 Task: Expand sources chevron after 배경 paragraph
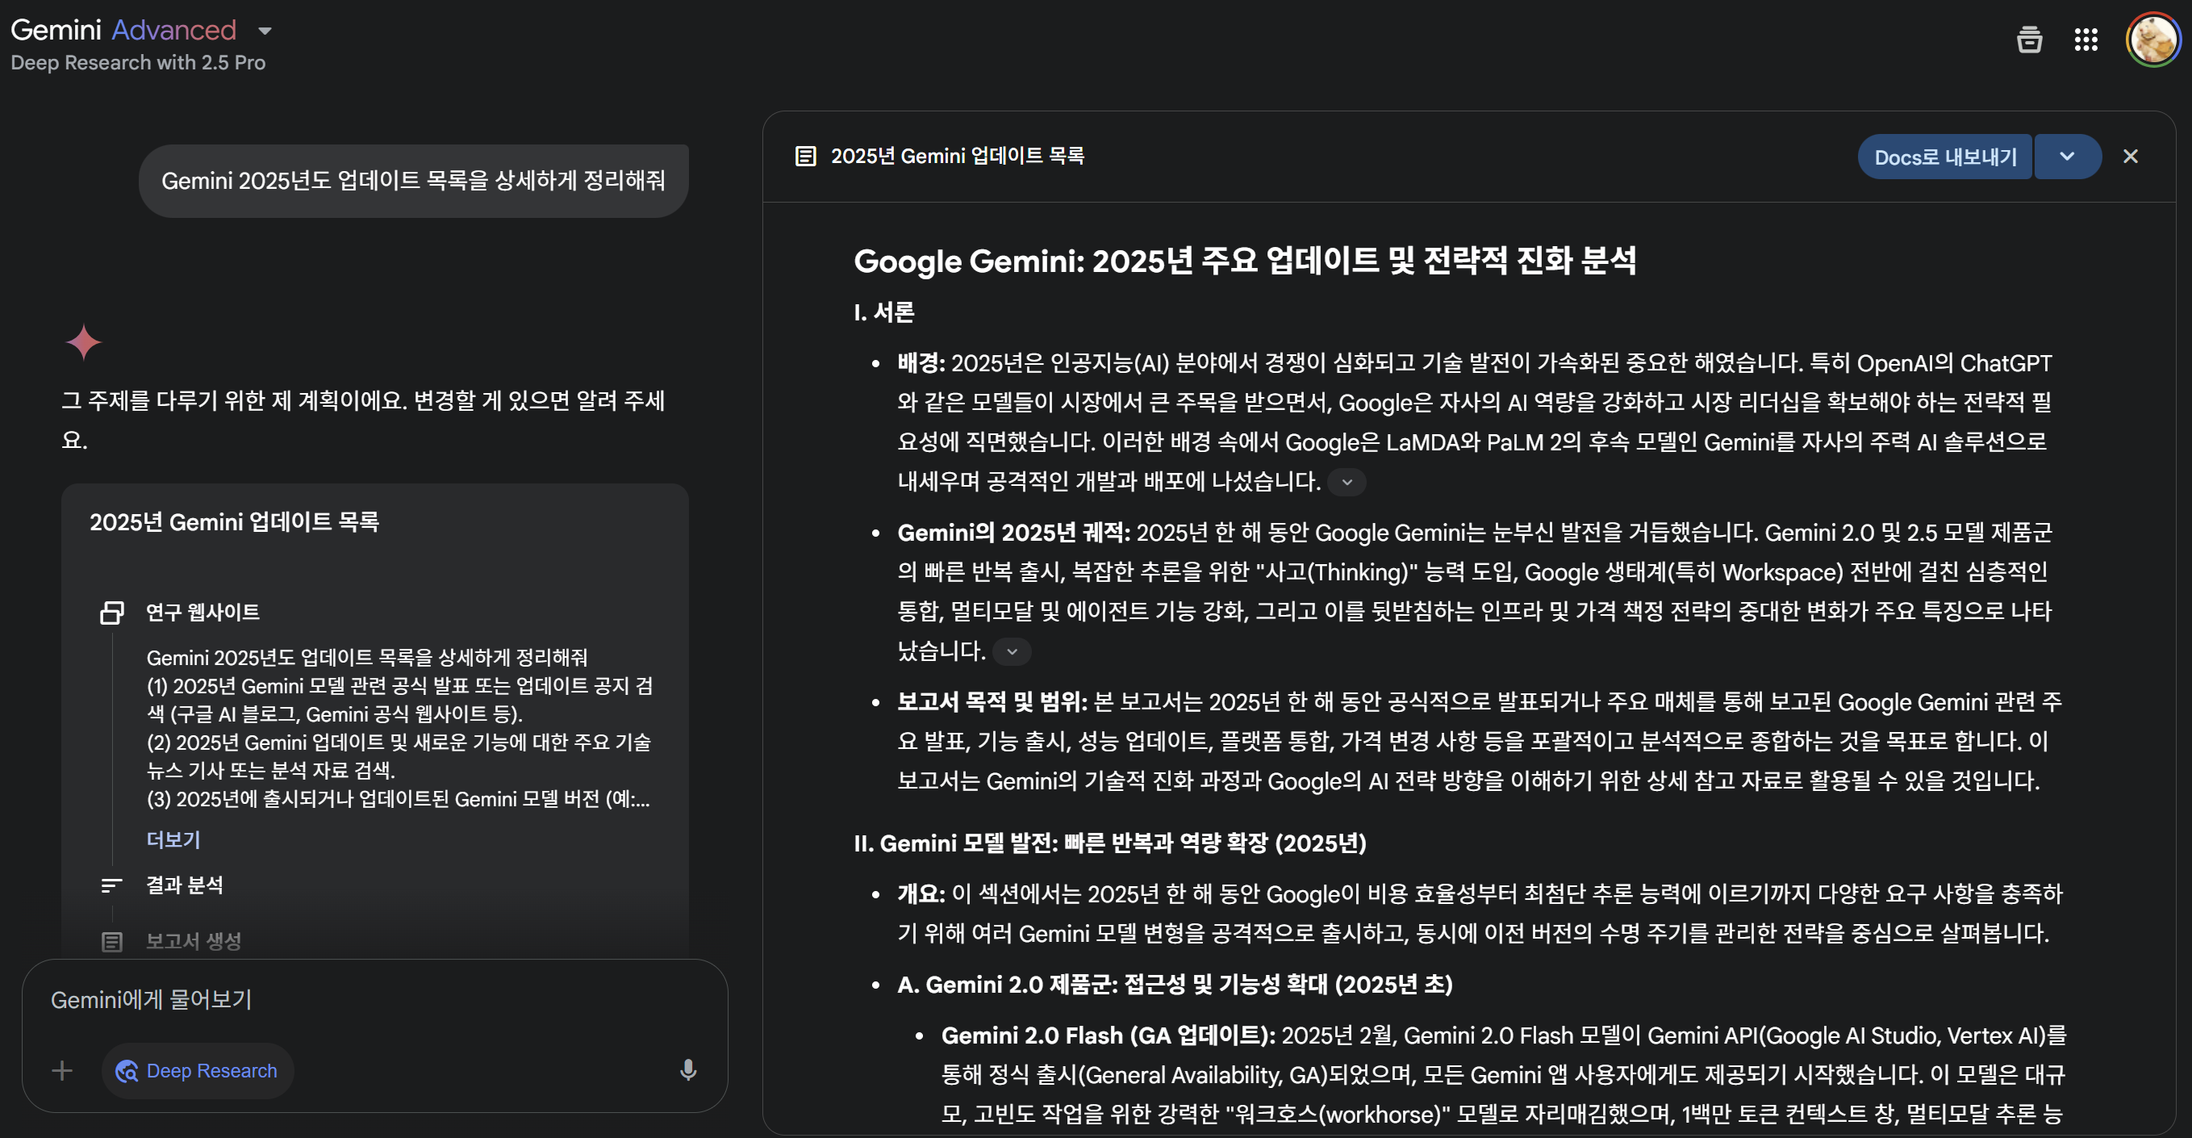tap(1347, 482)
